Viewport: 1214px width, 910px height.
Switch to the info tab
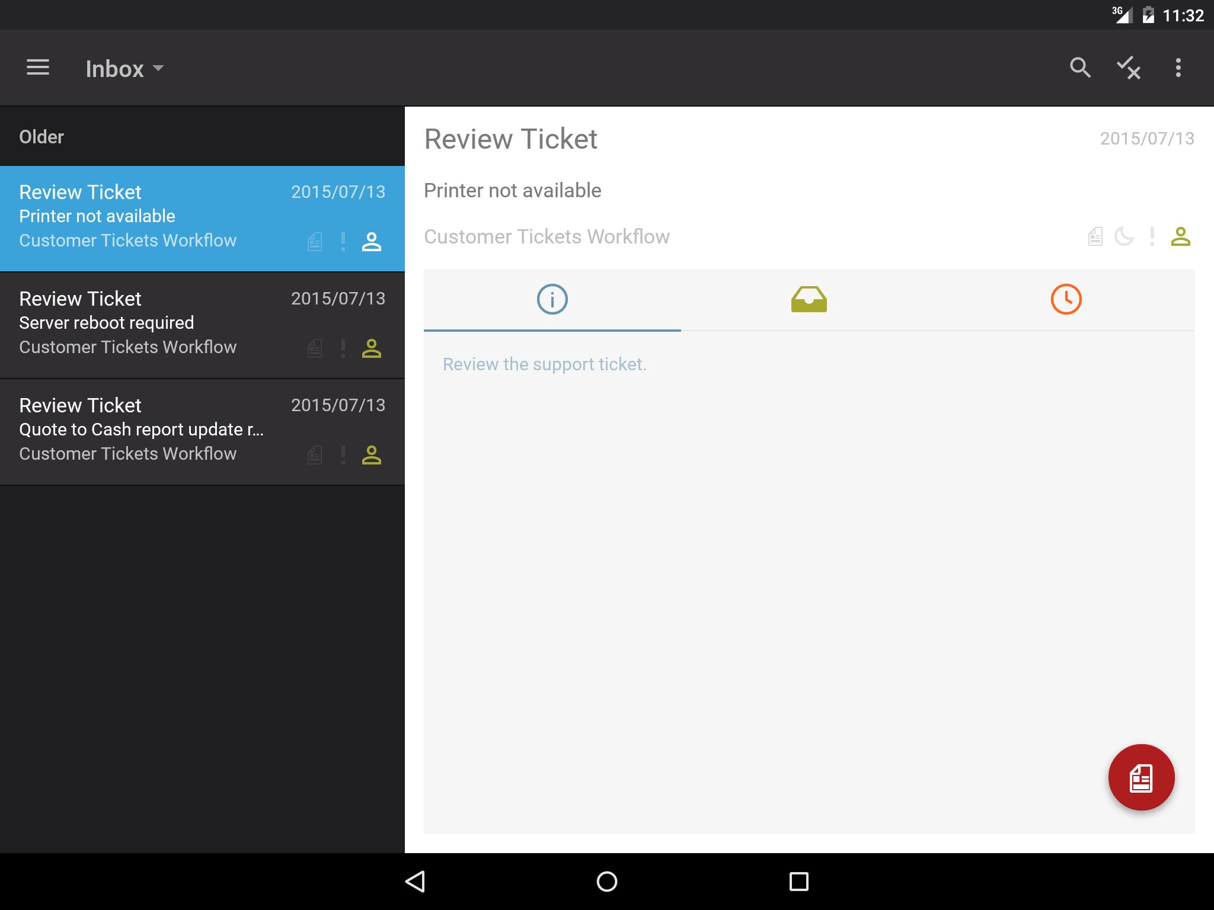coord(552,300)
